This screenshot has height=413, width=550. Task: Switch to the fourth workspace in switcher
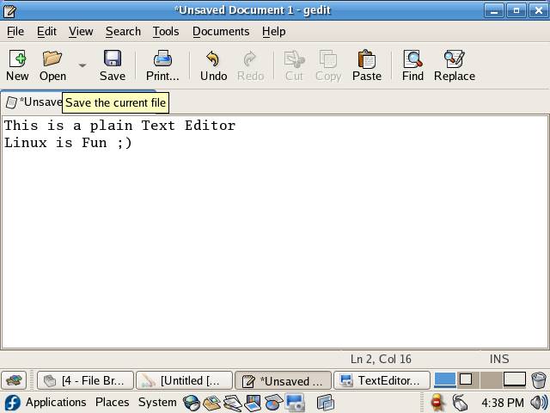514,379
